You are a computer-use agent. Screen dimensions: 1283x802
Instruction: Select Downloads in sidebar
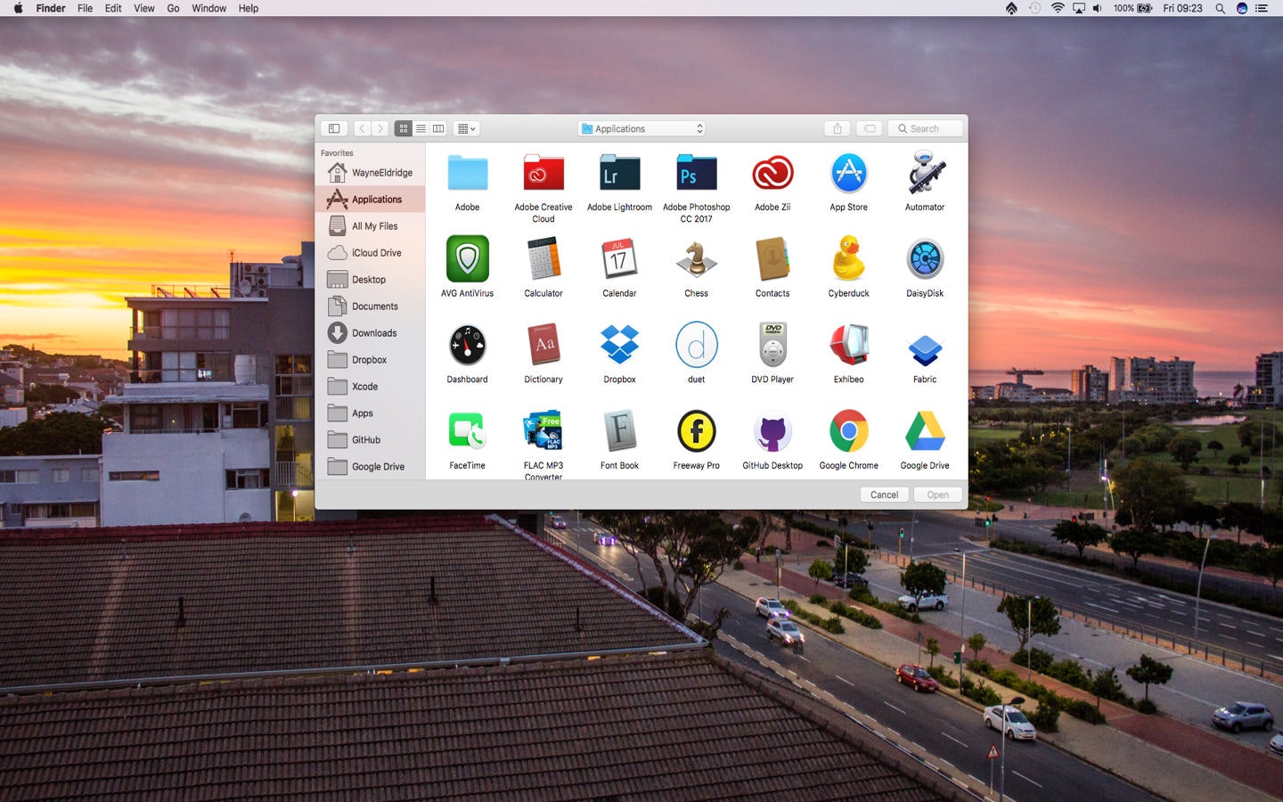click(x=370, y=333)
